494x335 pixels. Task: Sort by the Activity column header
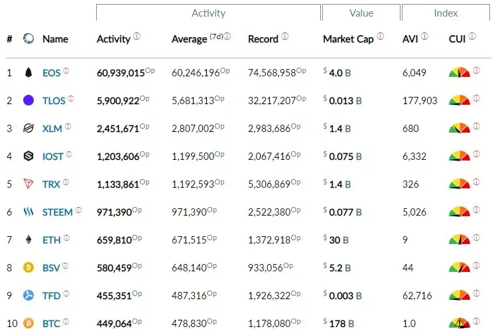[113, 39]
